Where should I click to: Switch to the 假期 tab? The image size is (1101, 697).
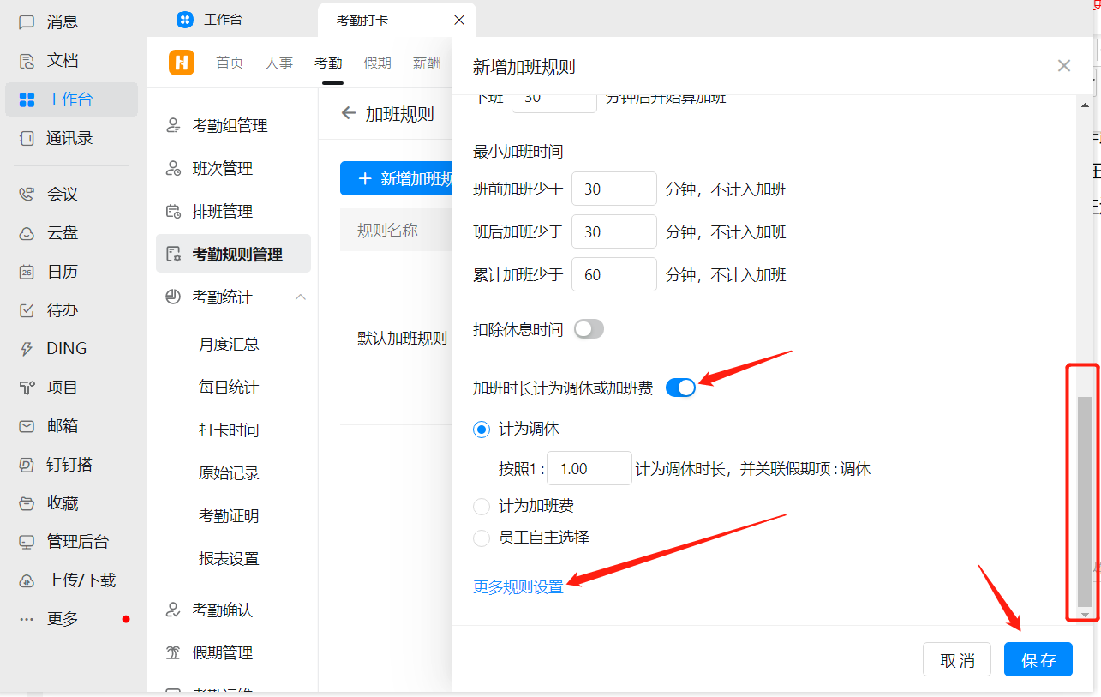[x=377, y=62]
